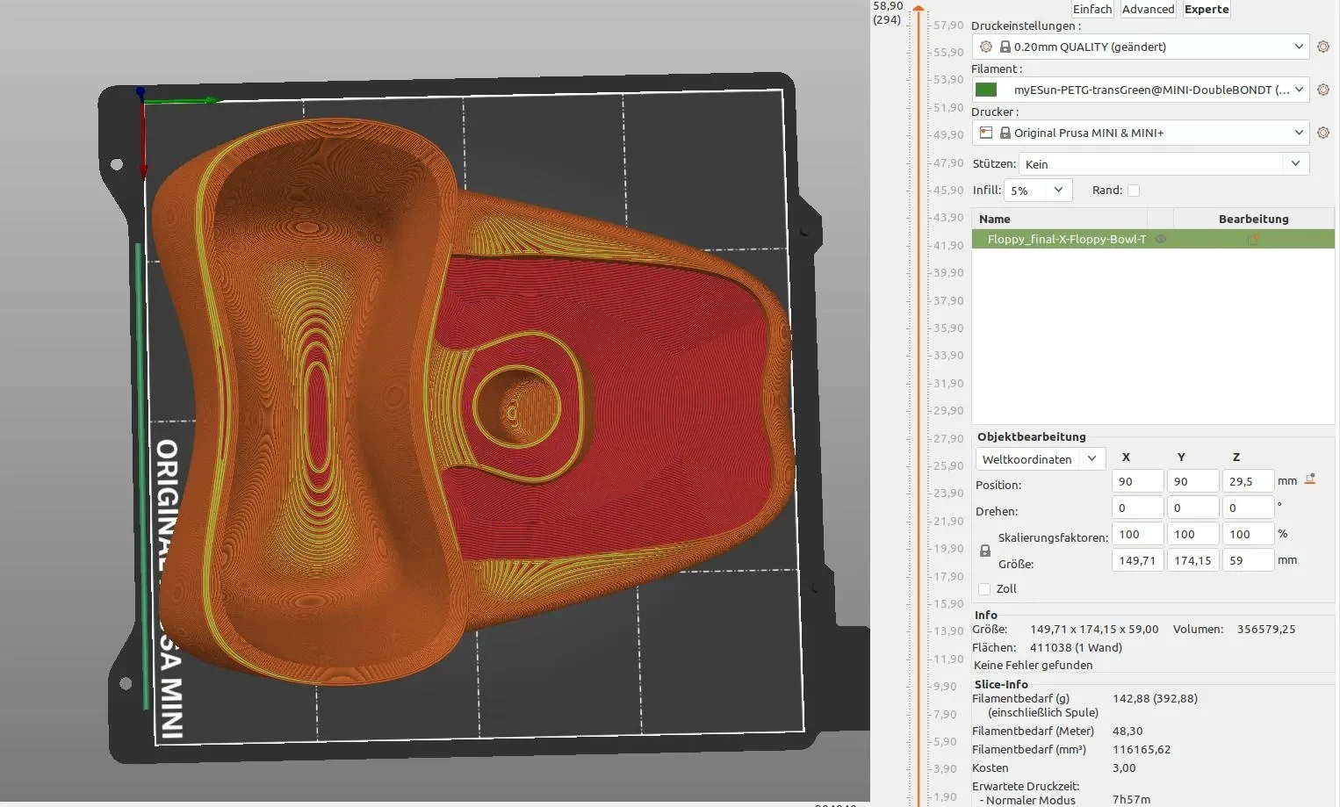Click the Drehen X rotation field
This screenshot has height=807, width=1340.
[x=1137, y=508]
